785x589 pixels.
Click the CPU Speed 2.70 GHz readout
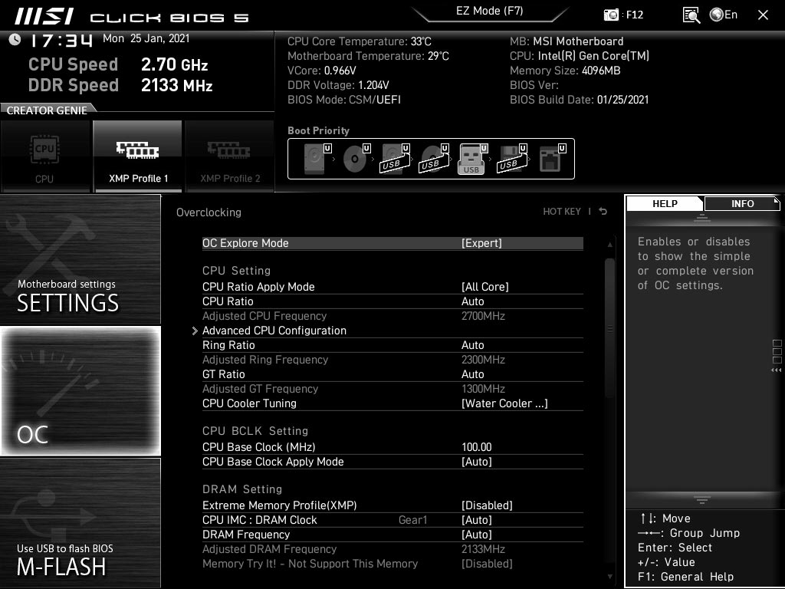(x=118, y=64)
